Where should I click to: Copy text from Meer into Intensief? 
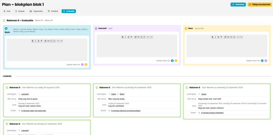[x=176, y=61]
